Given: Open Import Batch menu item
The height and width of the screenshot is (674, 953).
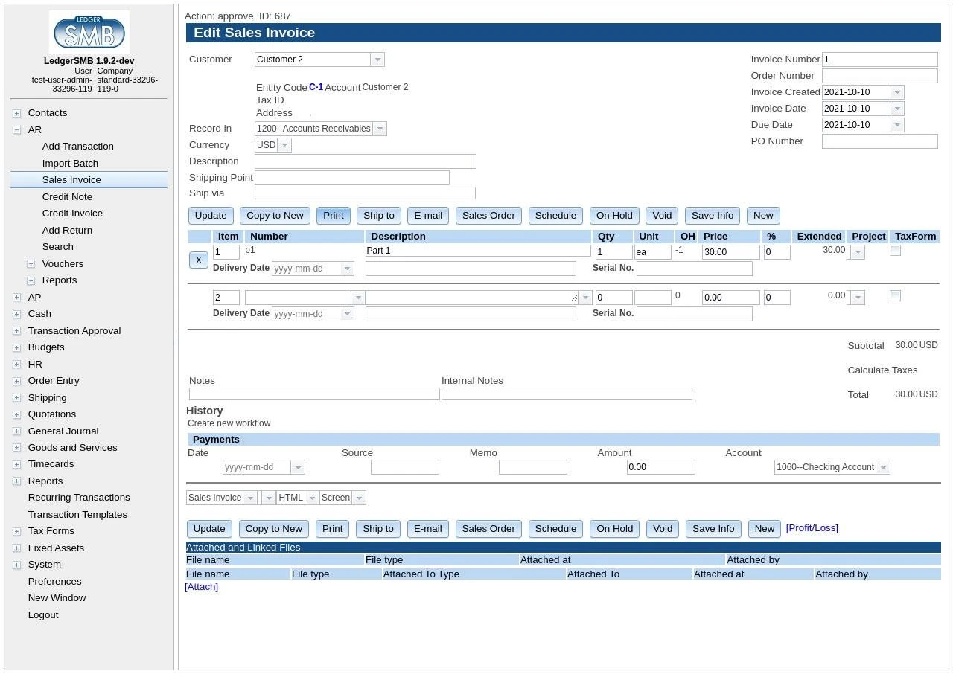Looking at the screenshot, I should pyautogui.click(x=70, y=163).
